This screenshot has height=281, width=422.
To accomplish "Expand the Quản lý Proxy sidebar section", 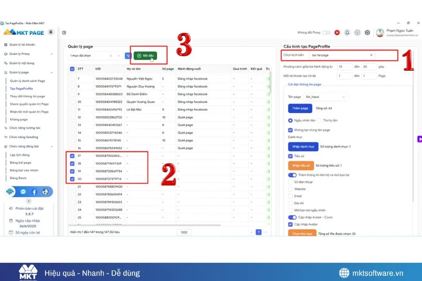I will (x=21, y=53).
